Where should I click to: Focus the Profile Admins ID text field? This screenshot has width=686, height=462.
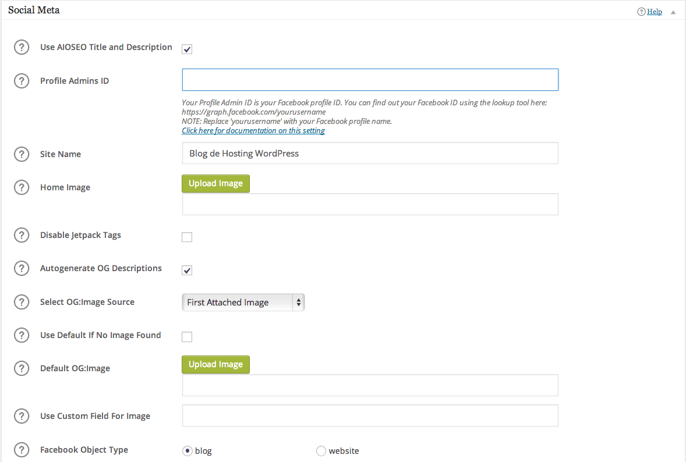click(x=370, y=80)
